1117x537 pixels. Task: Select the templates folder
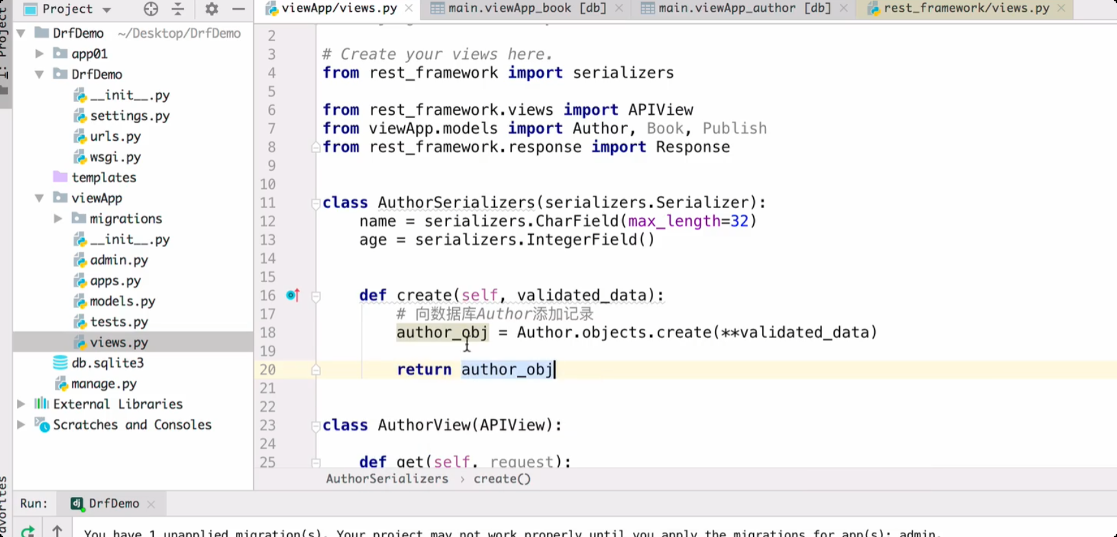[x=104, y=177]
